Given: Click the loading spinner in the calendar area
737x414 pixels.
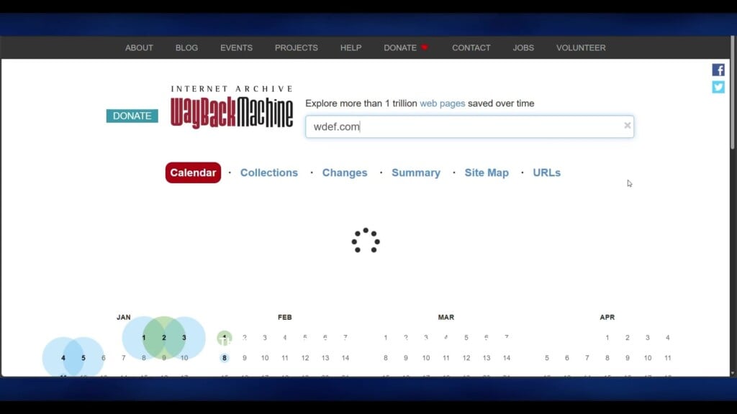Looking at the screenshot, I should (365, 242).
